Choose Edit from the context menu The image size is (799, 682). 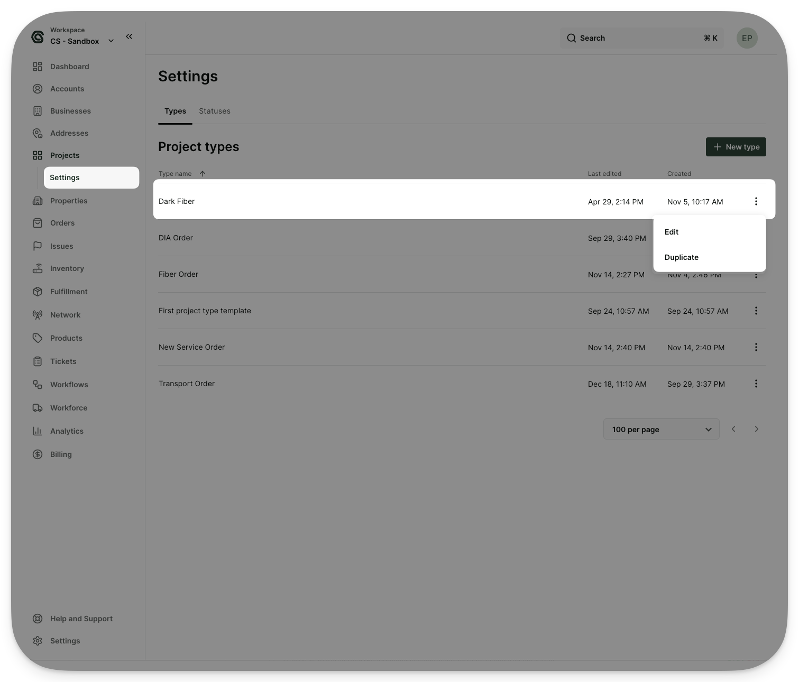pos(710,232)
